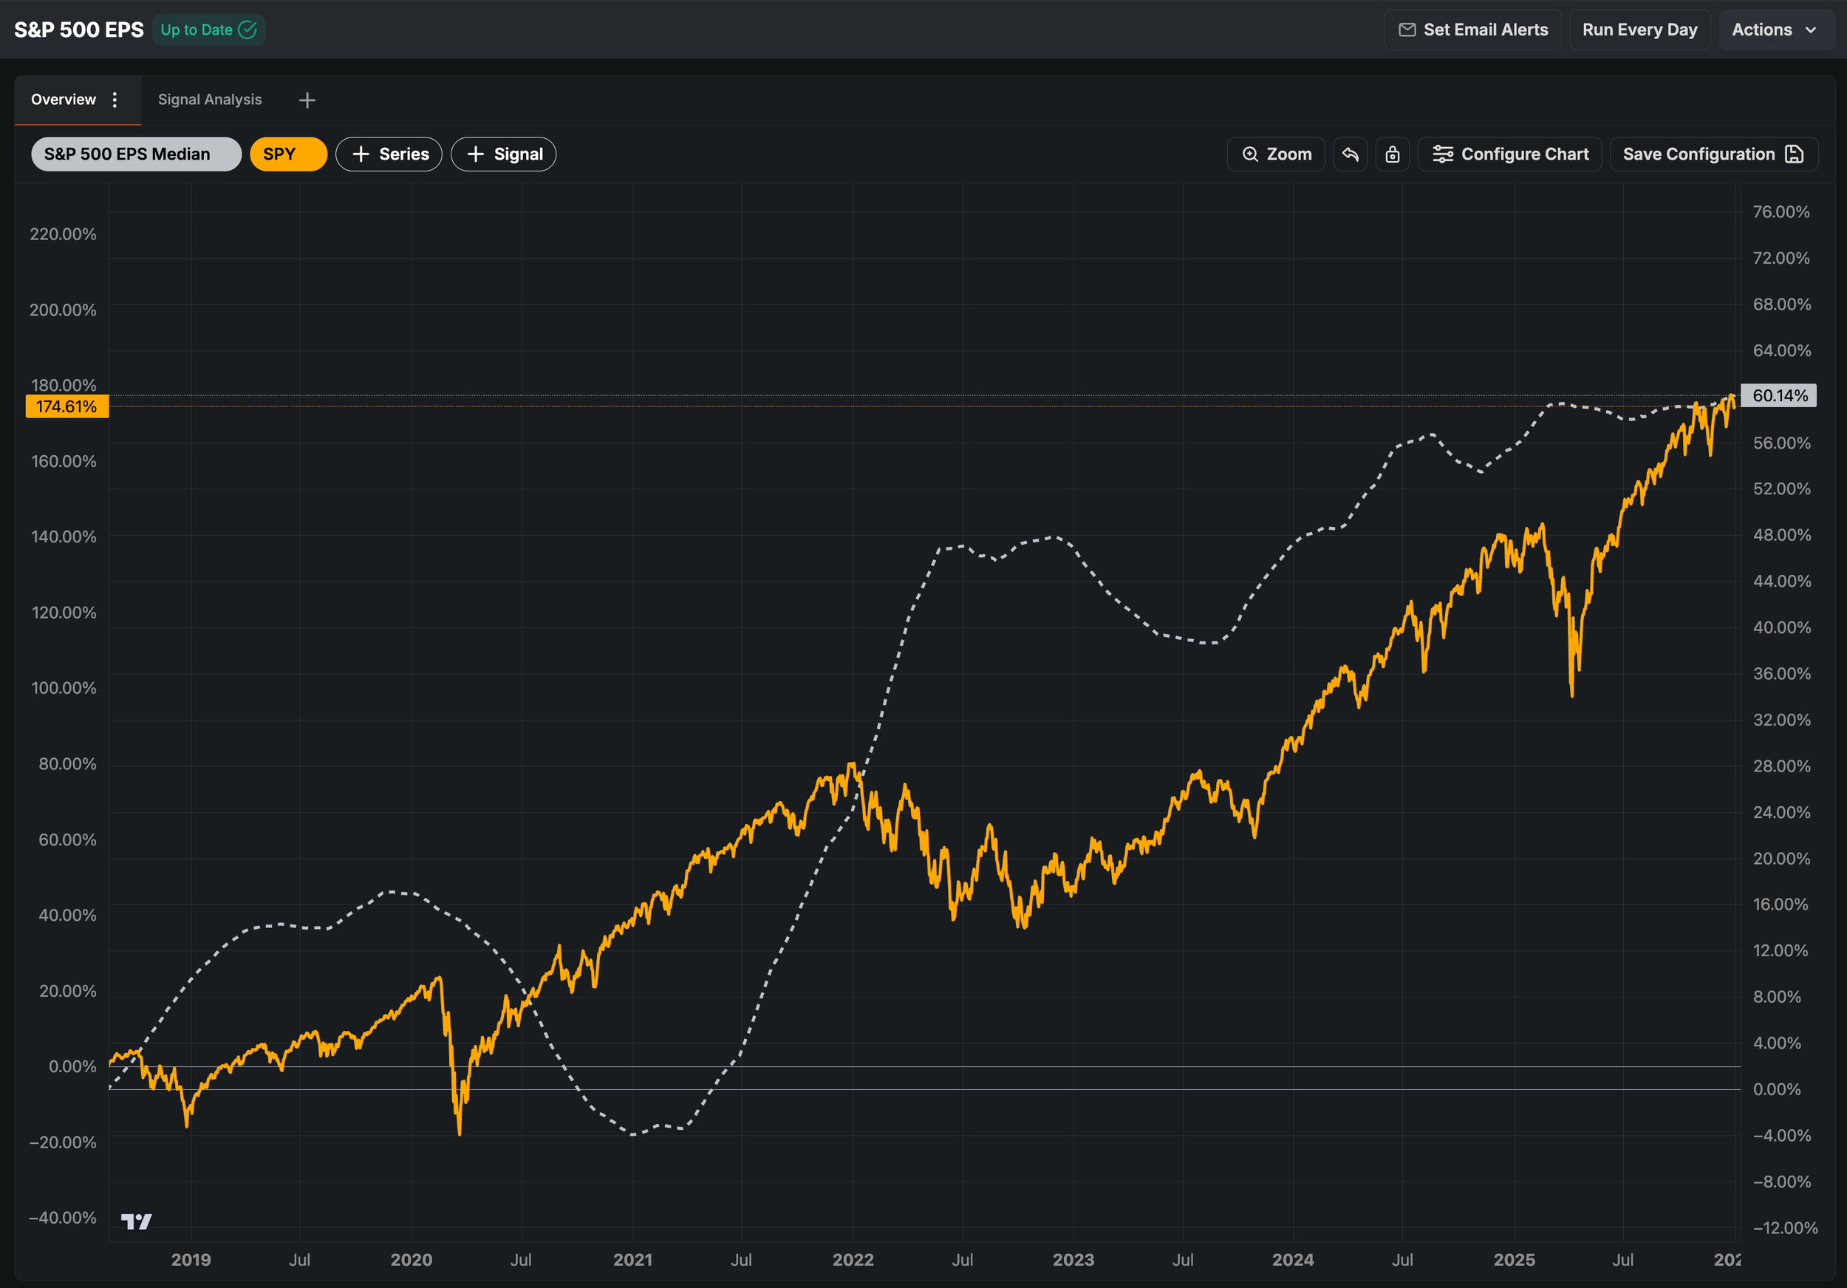Expand the Actions dropdown
Screen dimensions: 1847x1288
click(1774, 30)
